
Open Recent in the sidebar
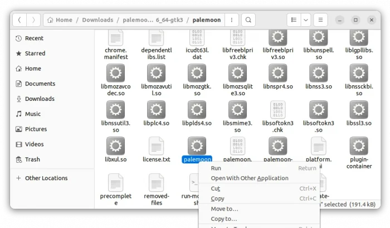click(x=34, y=38)
